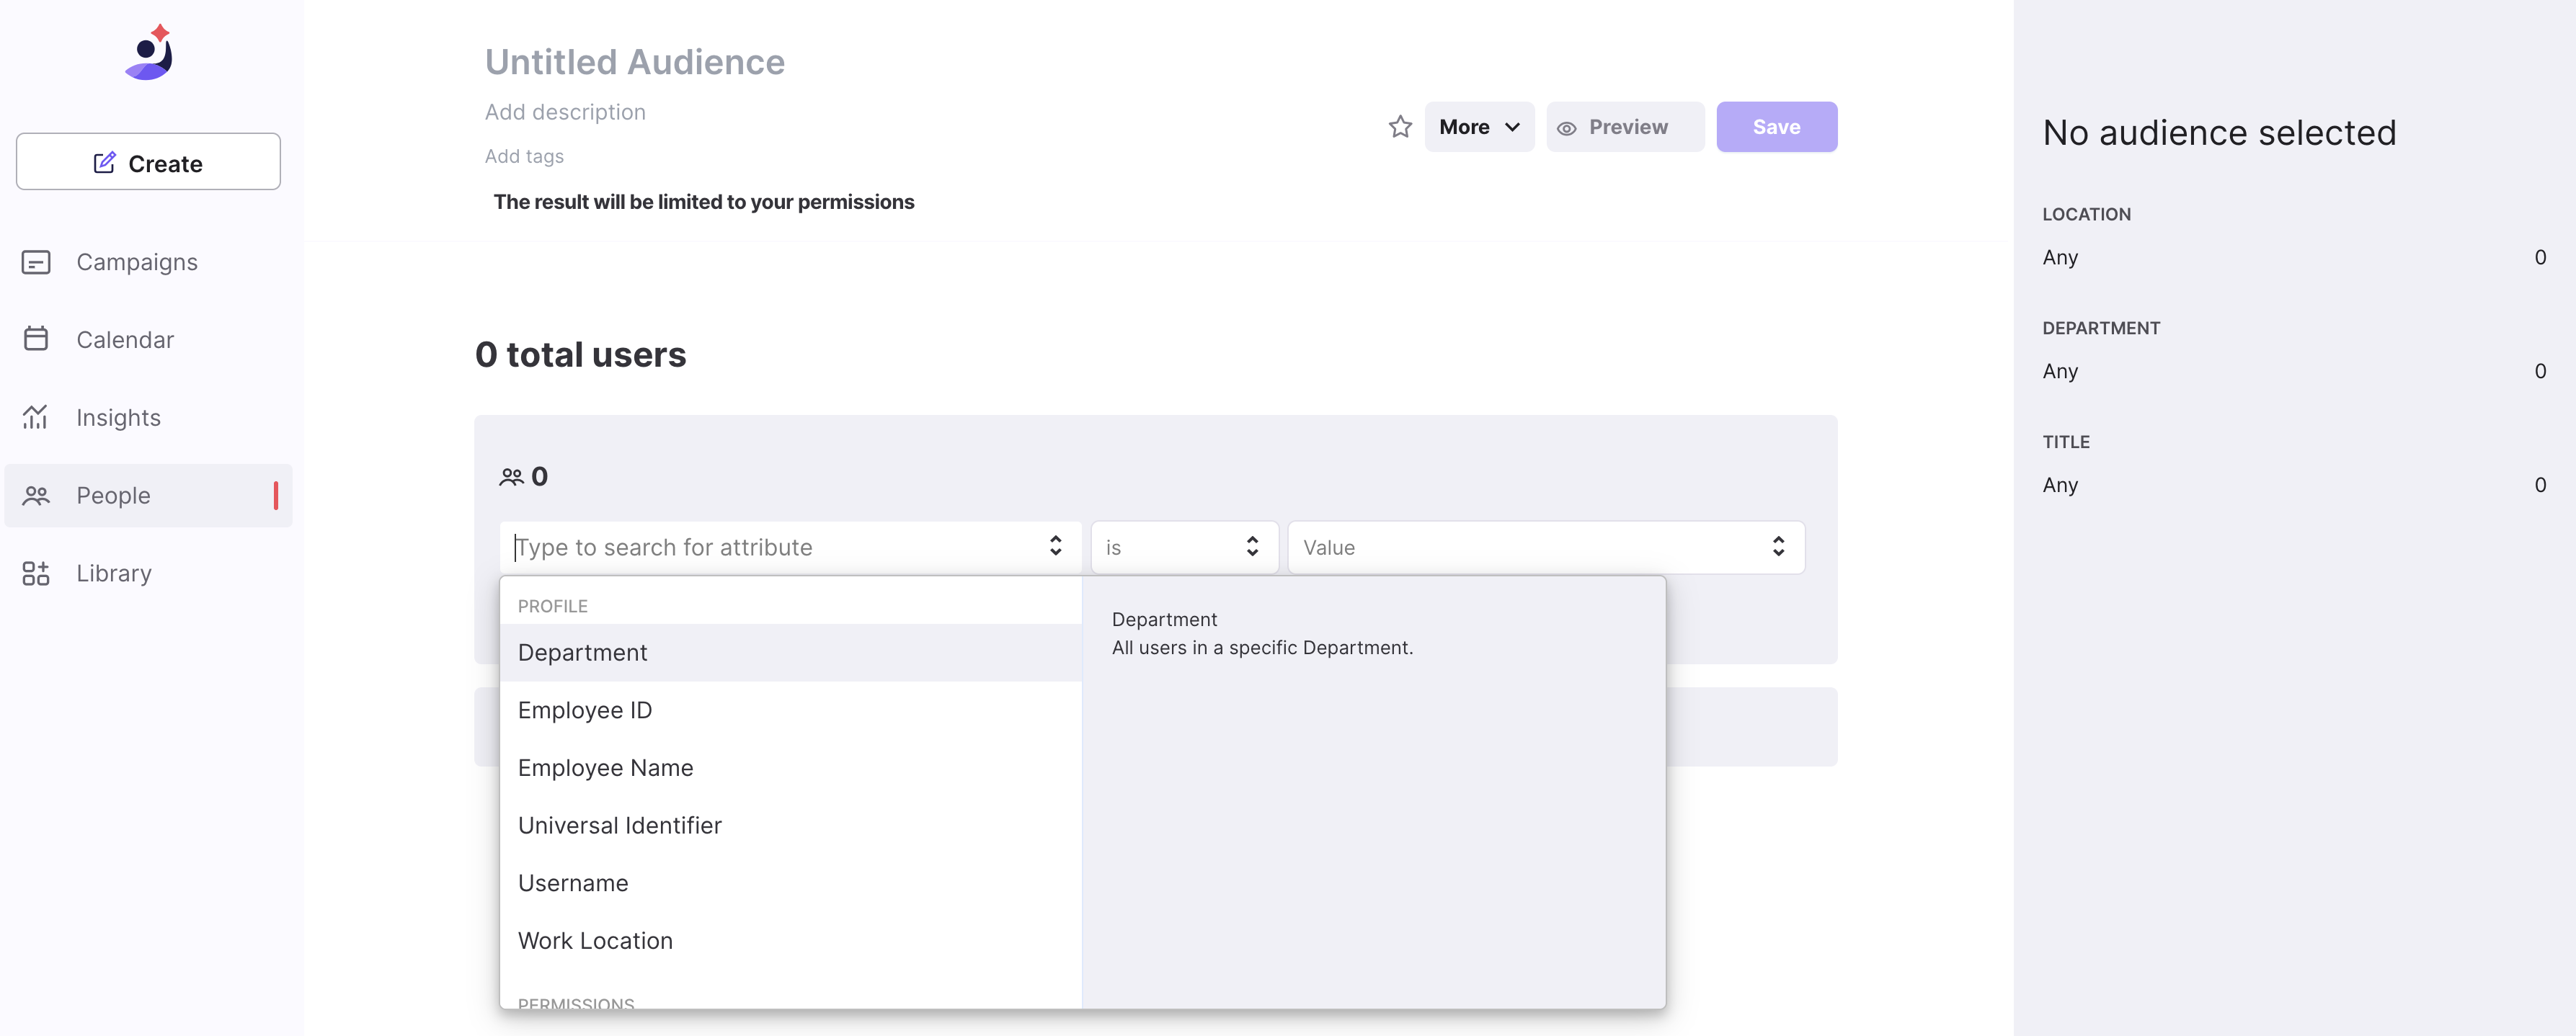
Task: Click the app logo icon
Action: pos(149,52)
